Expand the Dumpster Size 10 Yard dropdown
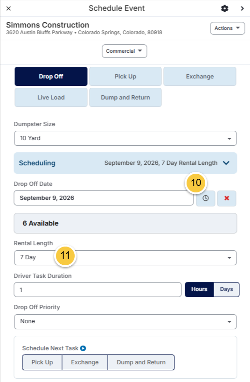Viewport: 250px width, 382px height. 125,138
